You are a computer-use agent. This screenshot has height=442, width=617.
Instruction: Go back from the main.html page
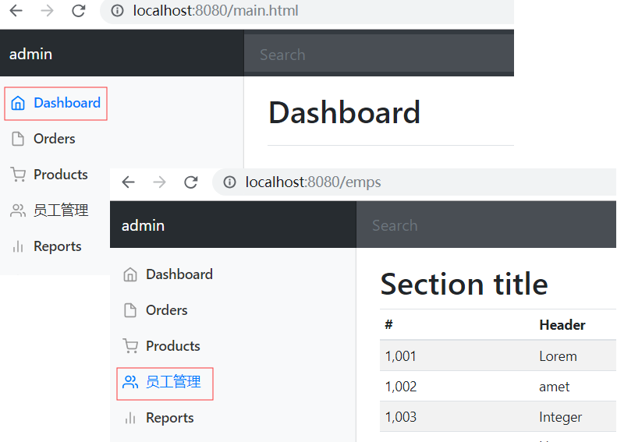coord(16,11)
